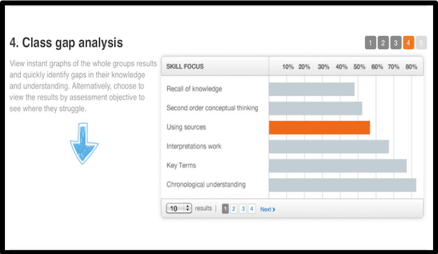Select current results page 1
The image size is (438, 254).
coord(225,209)
